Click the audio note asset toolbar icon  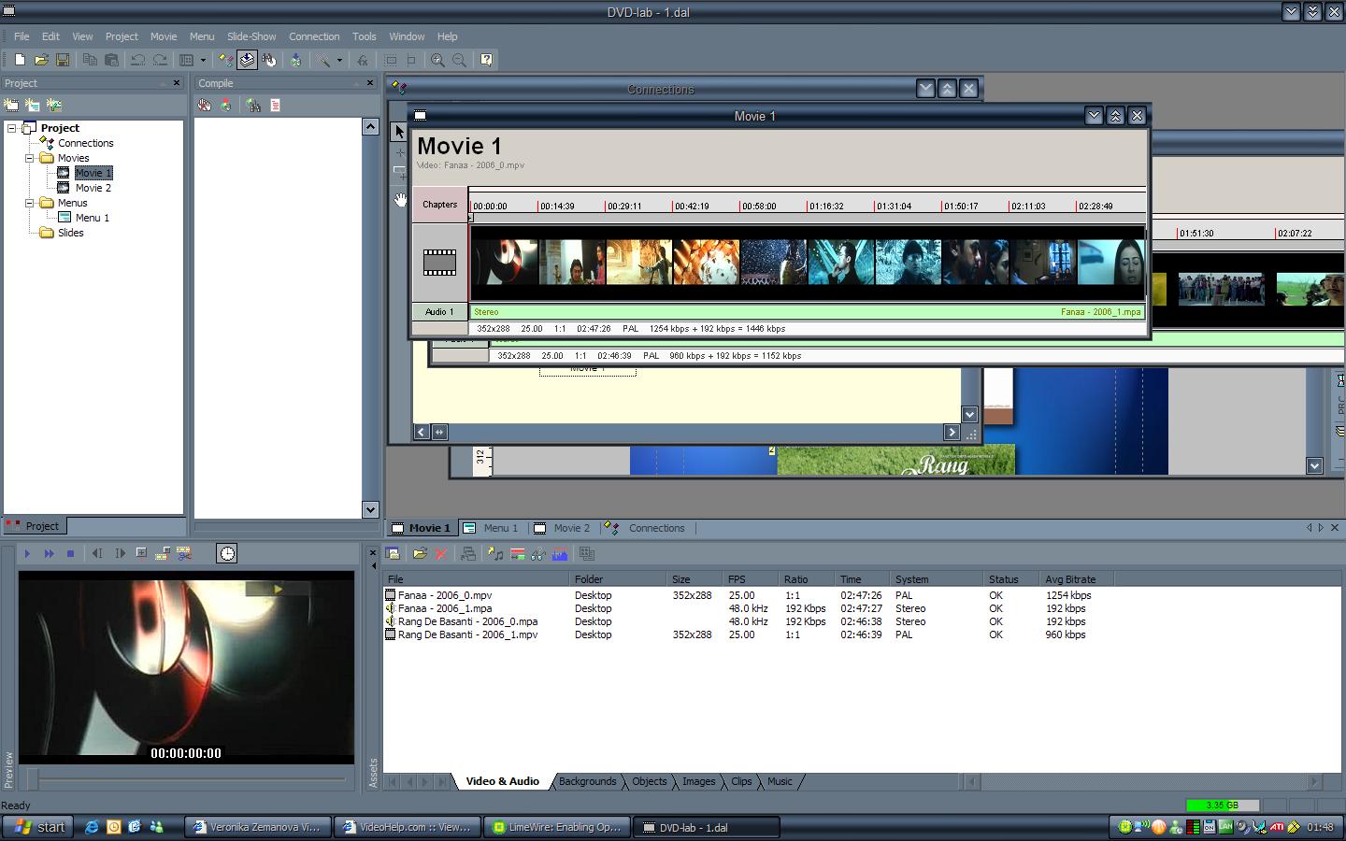(495, 554)
